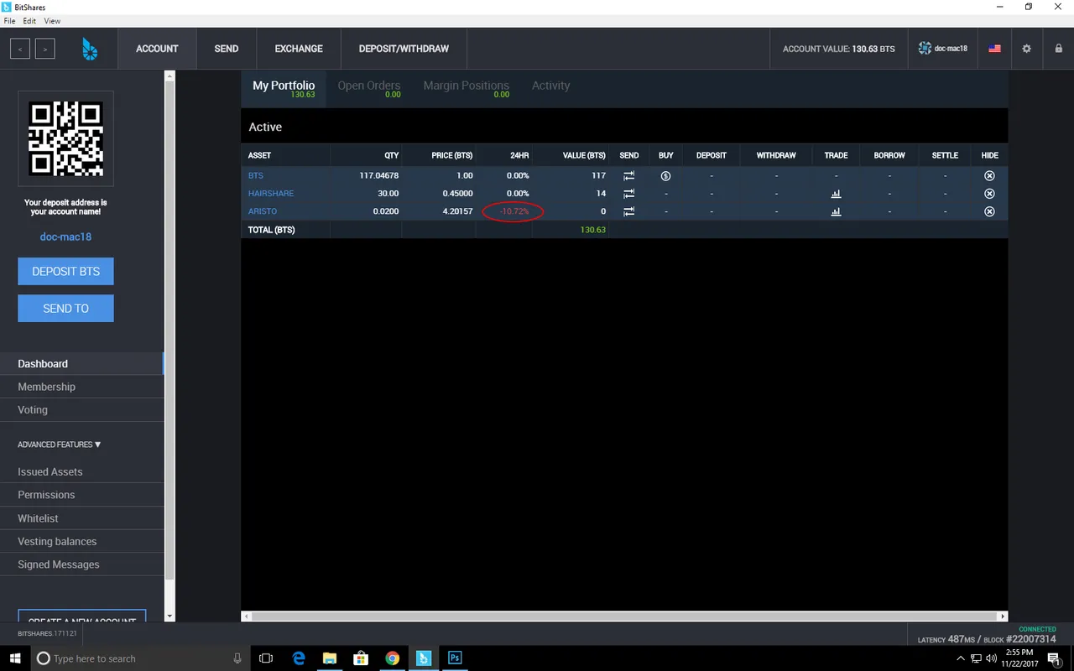This screenshot has width=1074, height=671.
Task: Open Permissions in the sidebar
Action: [x=81, y=495]
